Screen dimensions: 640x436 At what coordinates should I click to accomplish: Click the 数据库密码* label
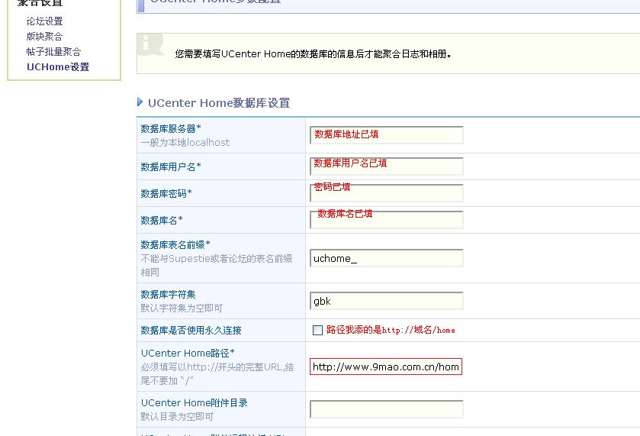coord(166,194)
